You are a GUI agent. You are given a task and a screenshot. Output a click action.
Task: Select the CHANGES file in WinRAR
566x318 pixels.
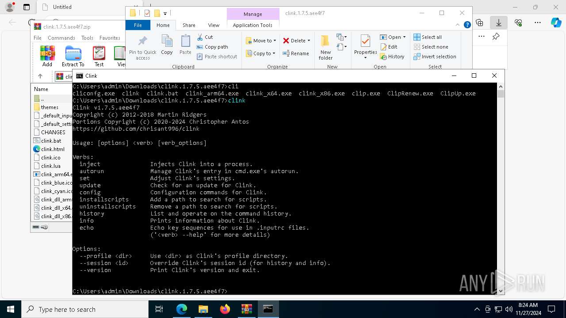click(53, 132)
